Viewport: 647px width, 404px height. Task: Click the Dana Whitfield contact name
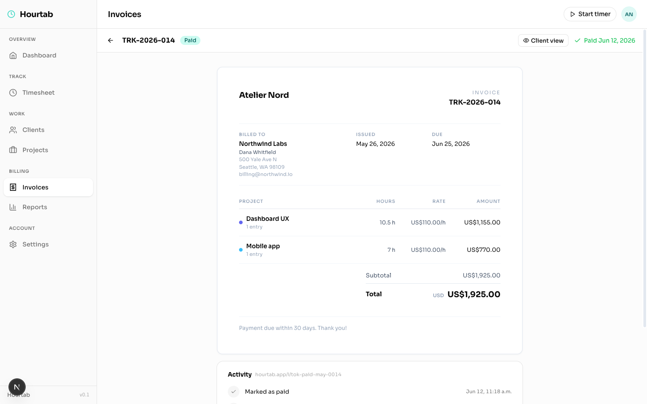tap(257, 152)
